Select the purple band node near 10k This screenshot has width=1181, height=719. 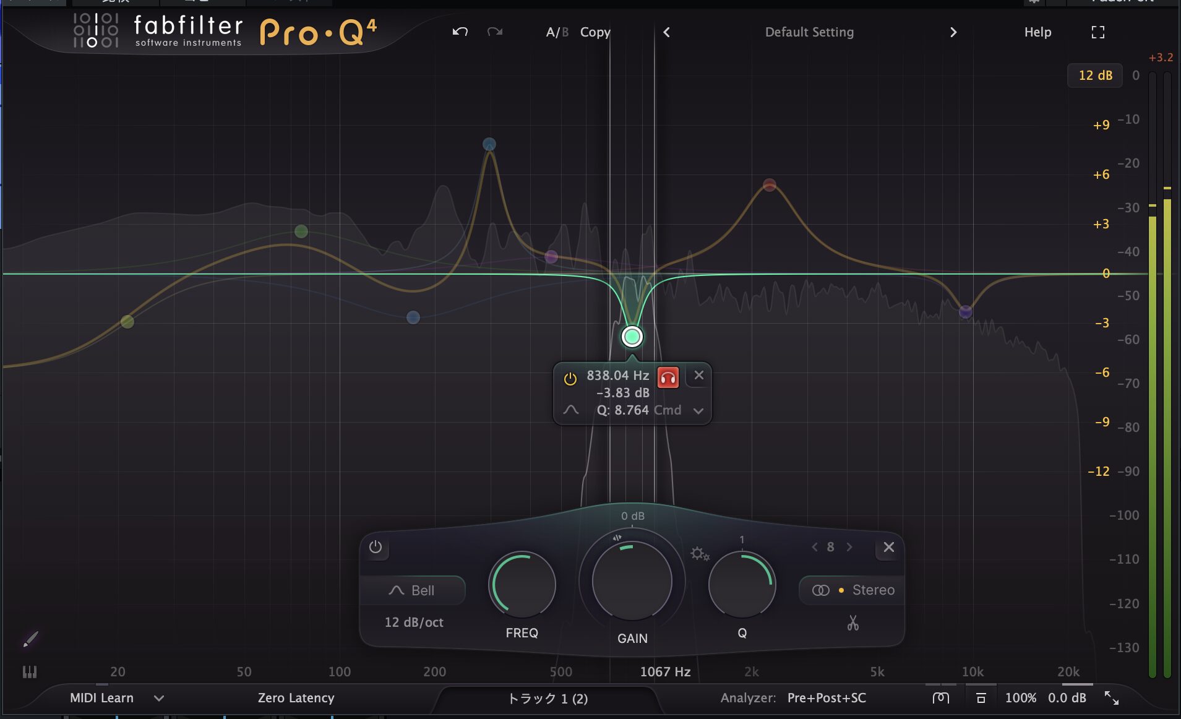click(x=965, y=312)
